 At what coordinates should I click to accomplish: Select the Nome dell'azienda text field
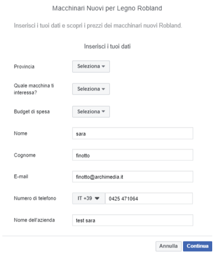click(132, 220)
